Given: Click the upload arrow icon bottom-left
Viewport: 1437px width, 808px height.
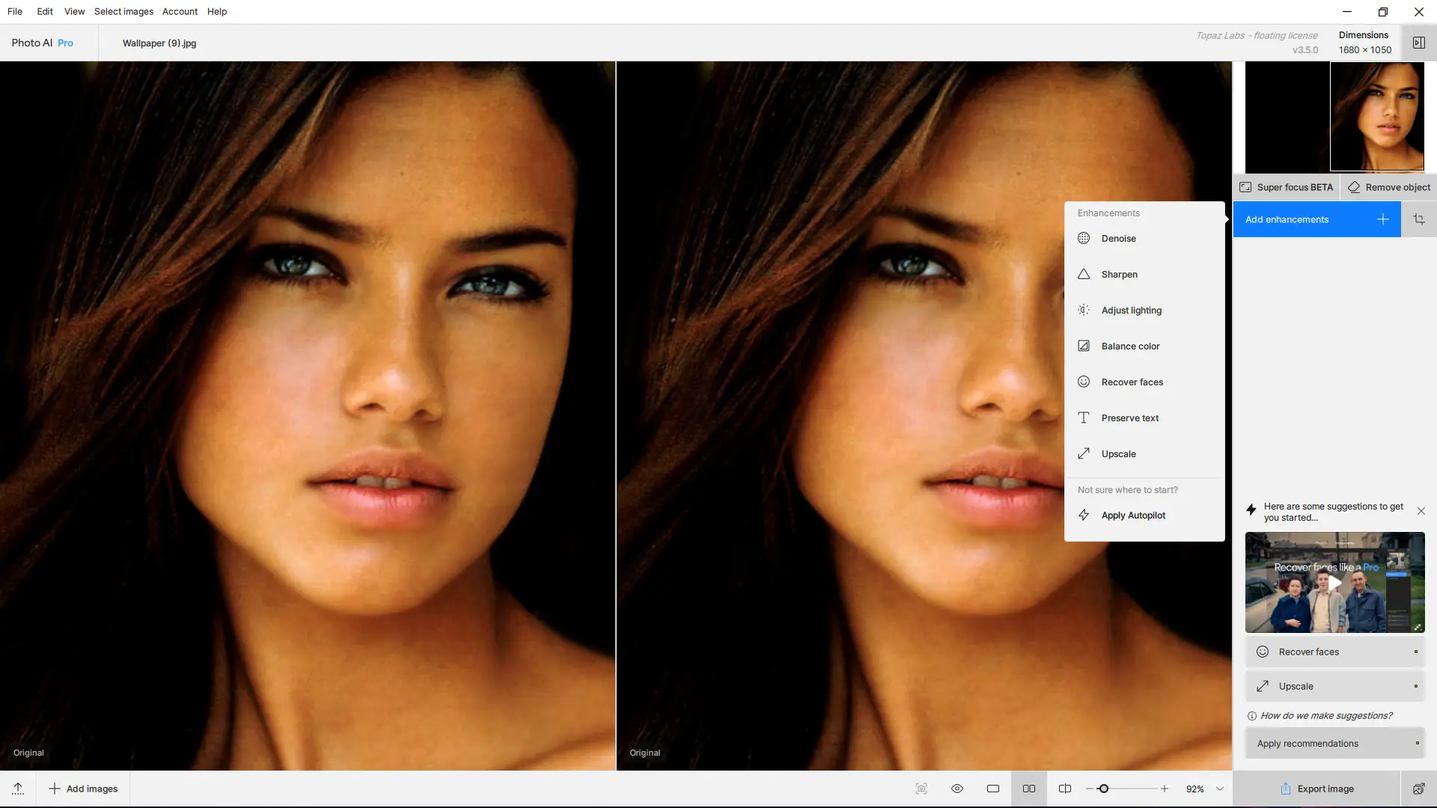Looking at the screenshot, I should tap(18, 789).
